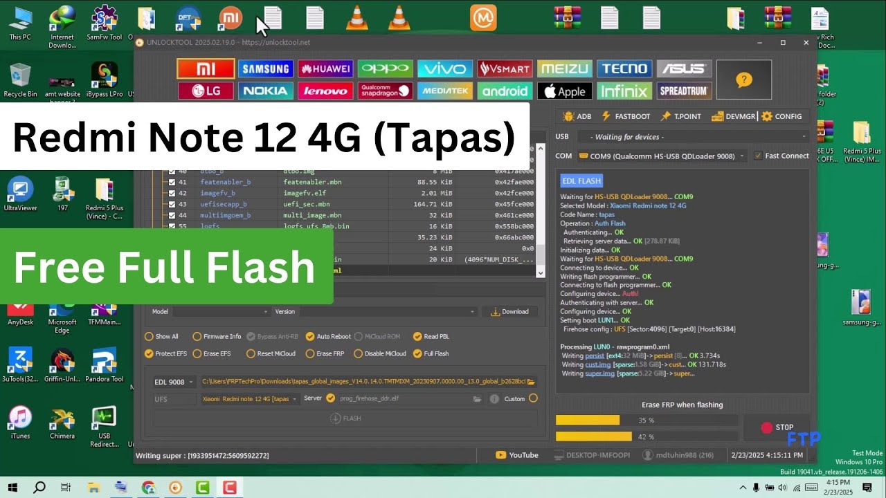Toggle the Full Flash option
886x498 pixels.
[431, 353]
